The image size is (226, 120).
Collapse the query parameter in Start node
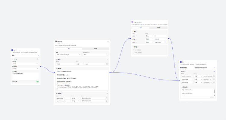[x=13, y=59]
